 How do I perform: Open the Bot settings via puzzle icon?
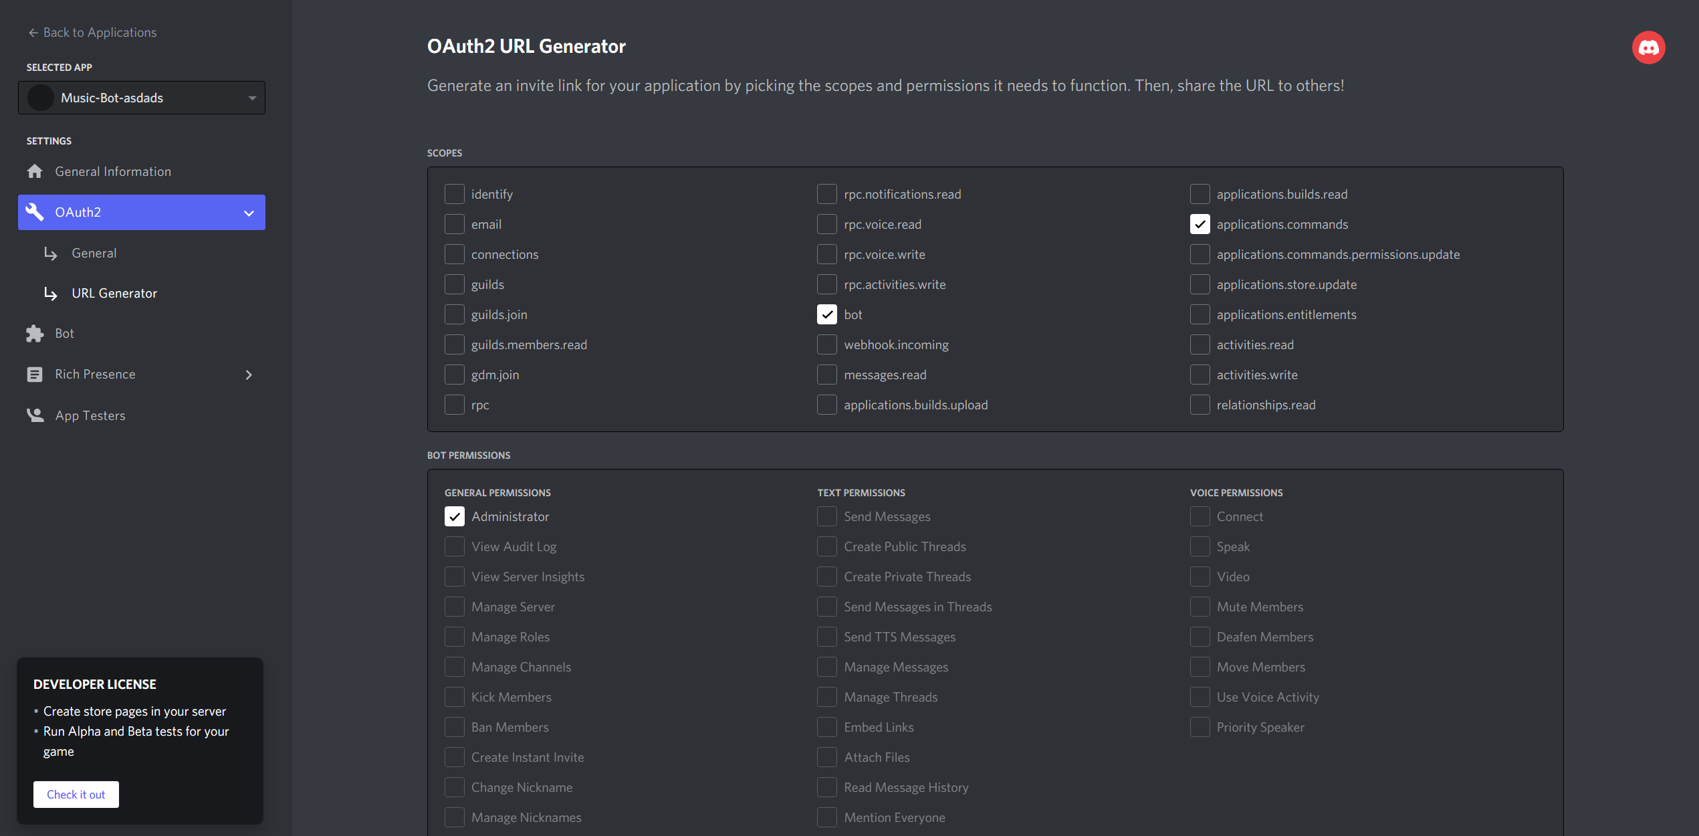pyautogui.click(x=35, y=333)
